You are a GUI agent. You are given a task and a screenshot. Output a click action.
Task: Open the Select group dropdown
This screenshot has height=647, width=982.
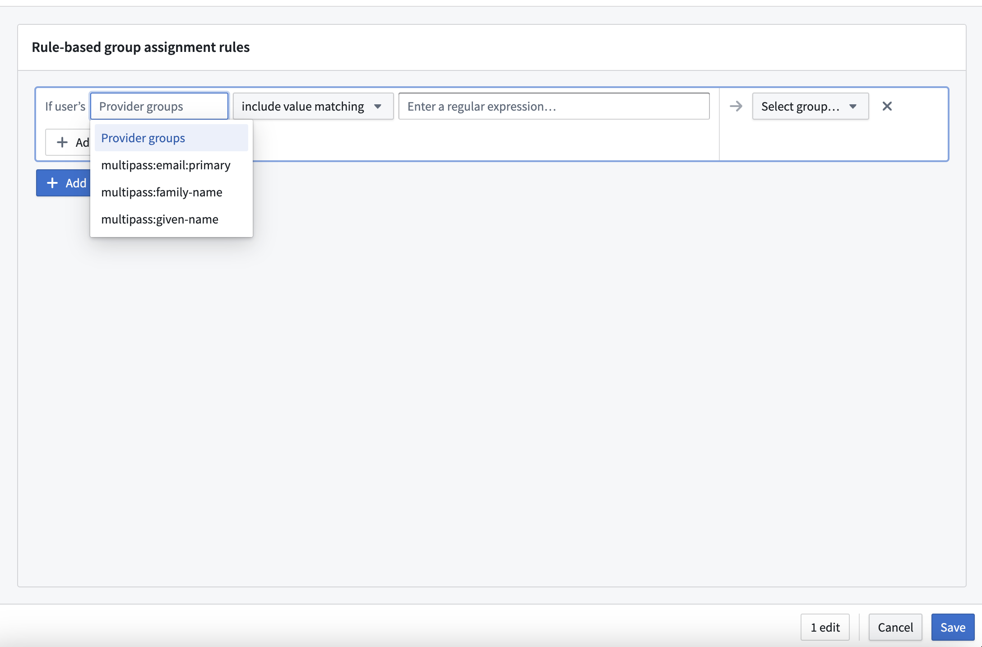click(x=810, y=106)
